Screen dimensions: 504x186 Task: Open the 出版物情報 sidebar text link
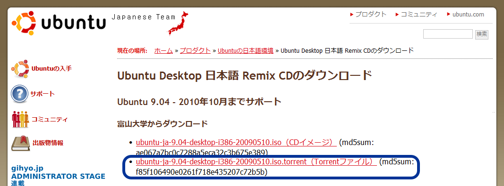tap(48, 143)
